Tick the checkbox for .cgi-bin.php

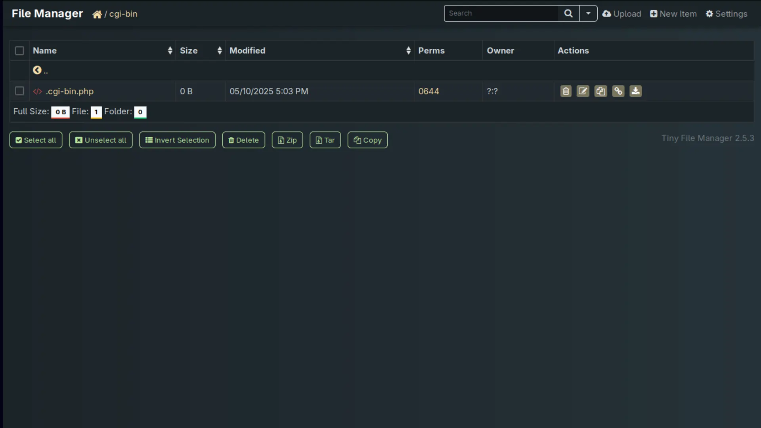19,91
